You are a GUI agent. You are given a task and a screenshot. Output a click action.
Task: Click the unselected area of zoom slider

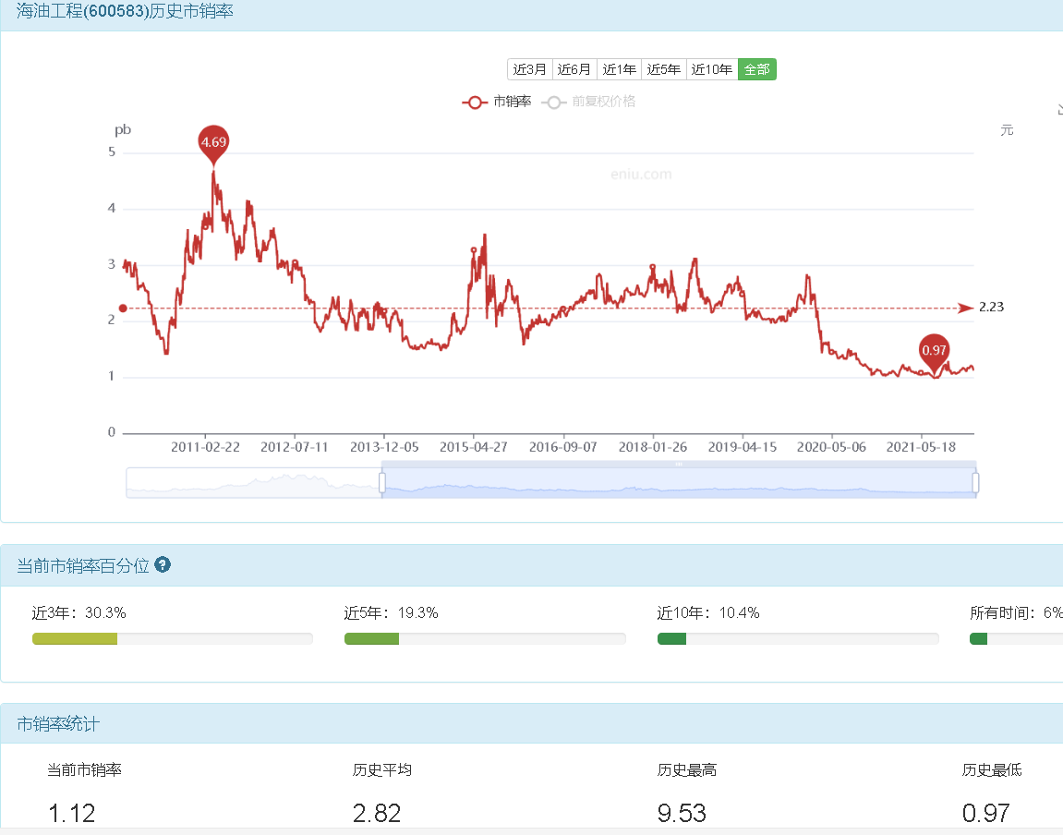point(253,483)
